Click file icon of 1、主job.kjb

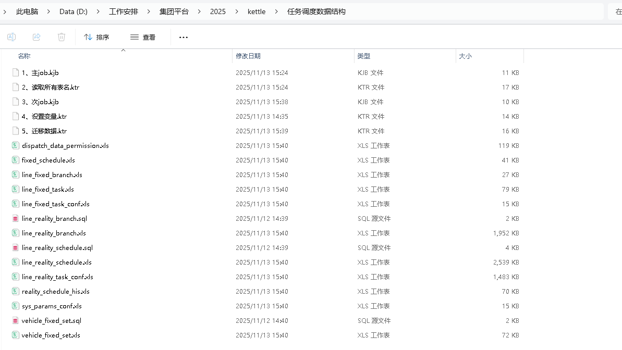tap(16, 72)
